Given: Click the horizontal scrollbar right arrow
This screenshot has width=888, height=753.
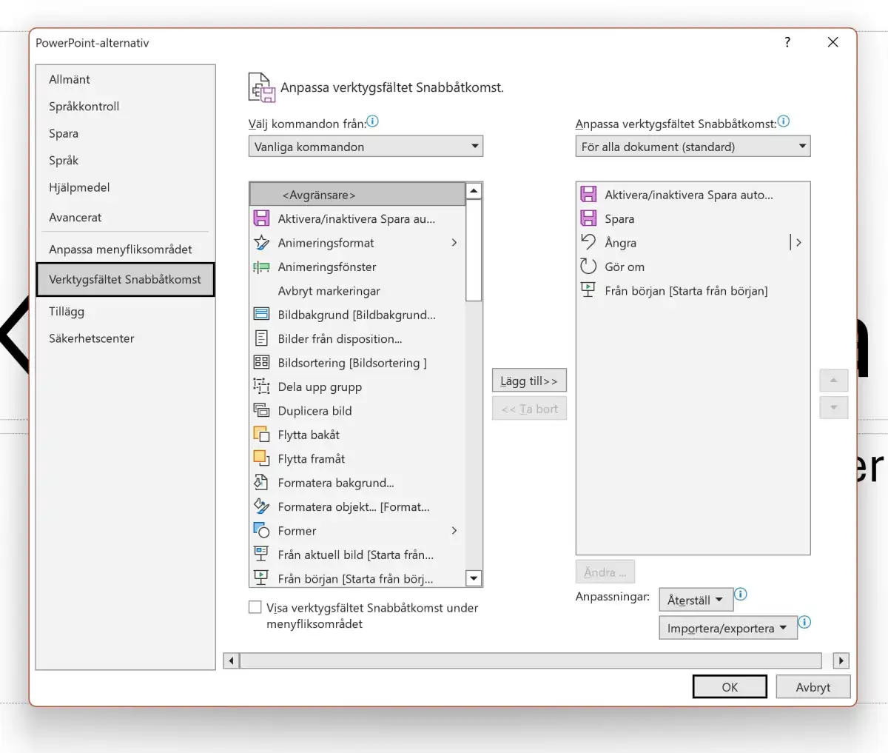Looking at the screenshot, I should 841,660.
